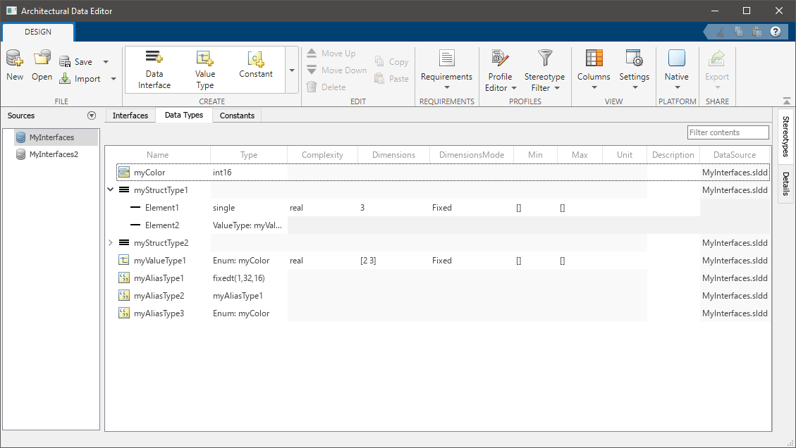Select MyInterfaces2 in the Sources list
Screen dimensions: 796x448
(x=54, y=154)
